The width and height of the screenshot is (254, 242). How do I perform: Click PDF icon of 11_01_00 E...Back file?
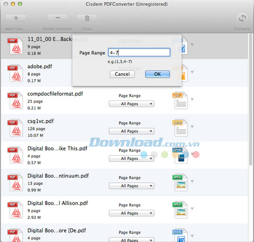pos(15,45)
